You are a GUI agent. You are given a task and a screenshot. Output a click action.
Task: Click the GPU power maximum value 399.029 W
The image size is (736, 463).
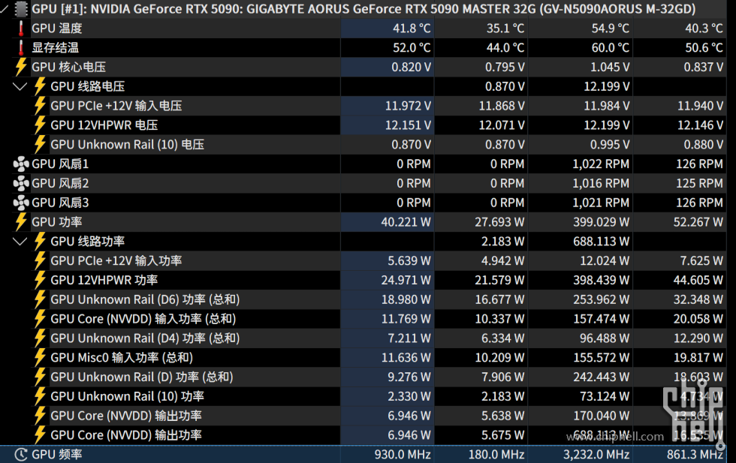point(602,221)
